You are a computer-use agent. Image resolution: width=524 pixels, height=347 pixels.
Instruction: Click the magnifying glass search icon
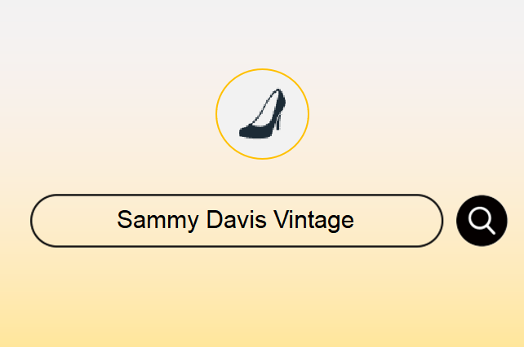[x=482, y=221]
